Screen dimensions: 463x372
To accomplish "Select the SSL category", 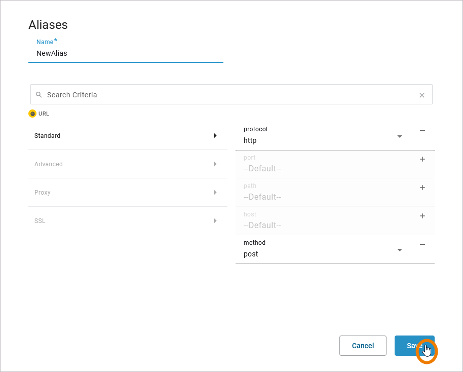I will [40, 221].
